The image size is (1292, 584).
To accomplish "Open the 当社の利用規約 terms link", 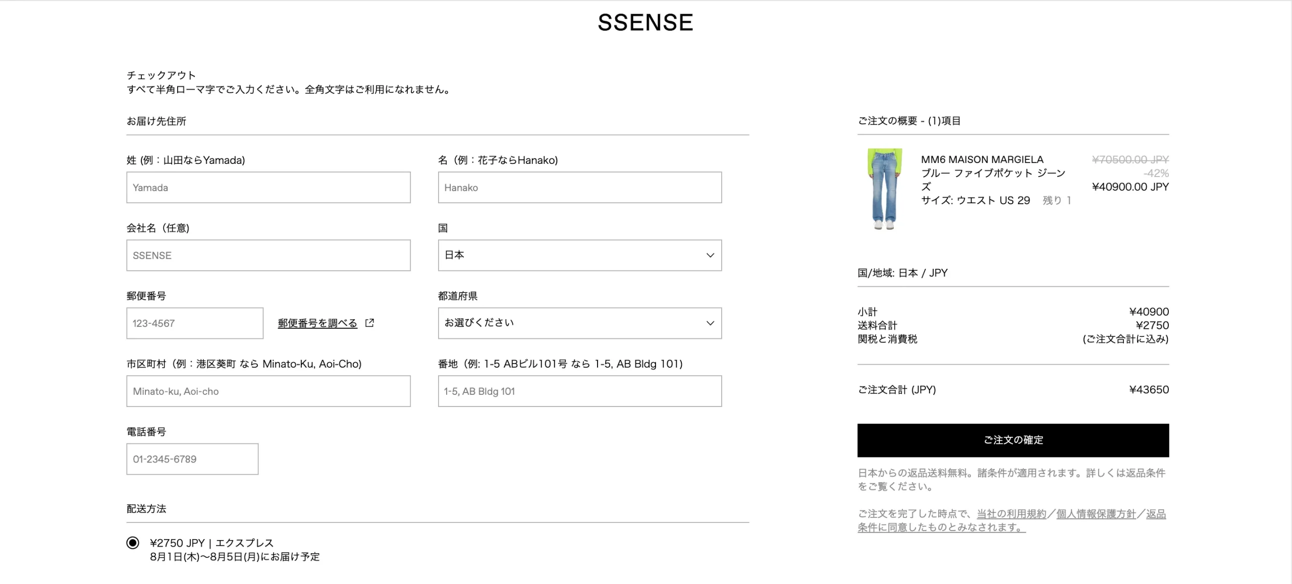I will point(1011,514).
